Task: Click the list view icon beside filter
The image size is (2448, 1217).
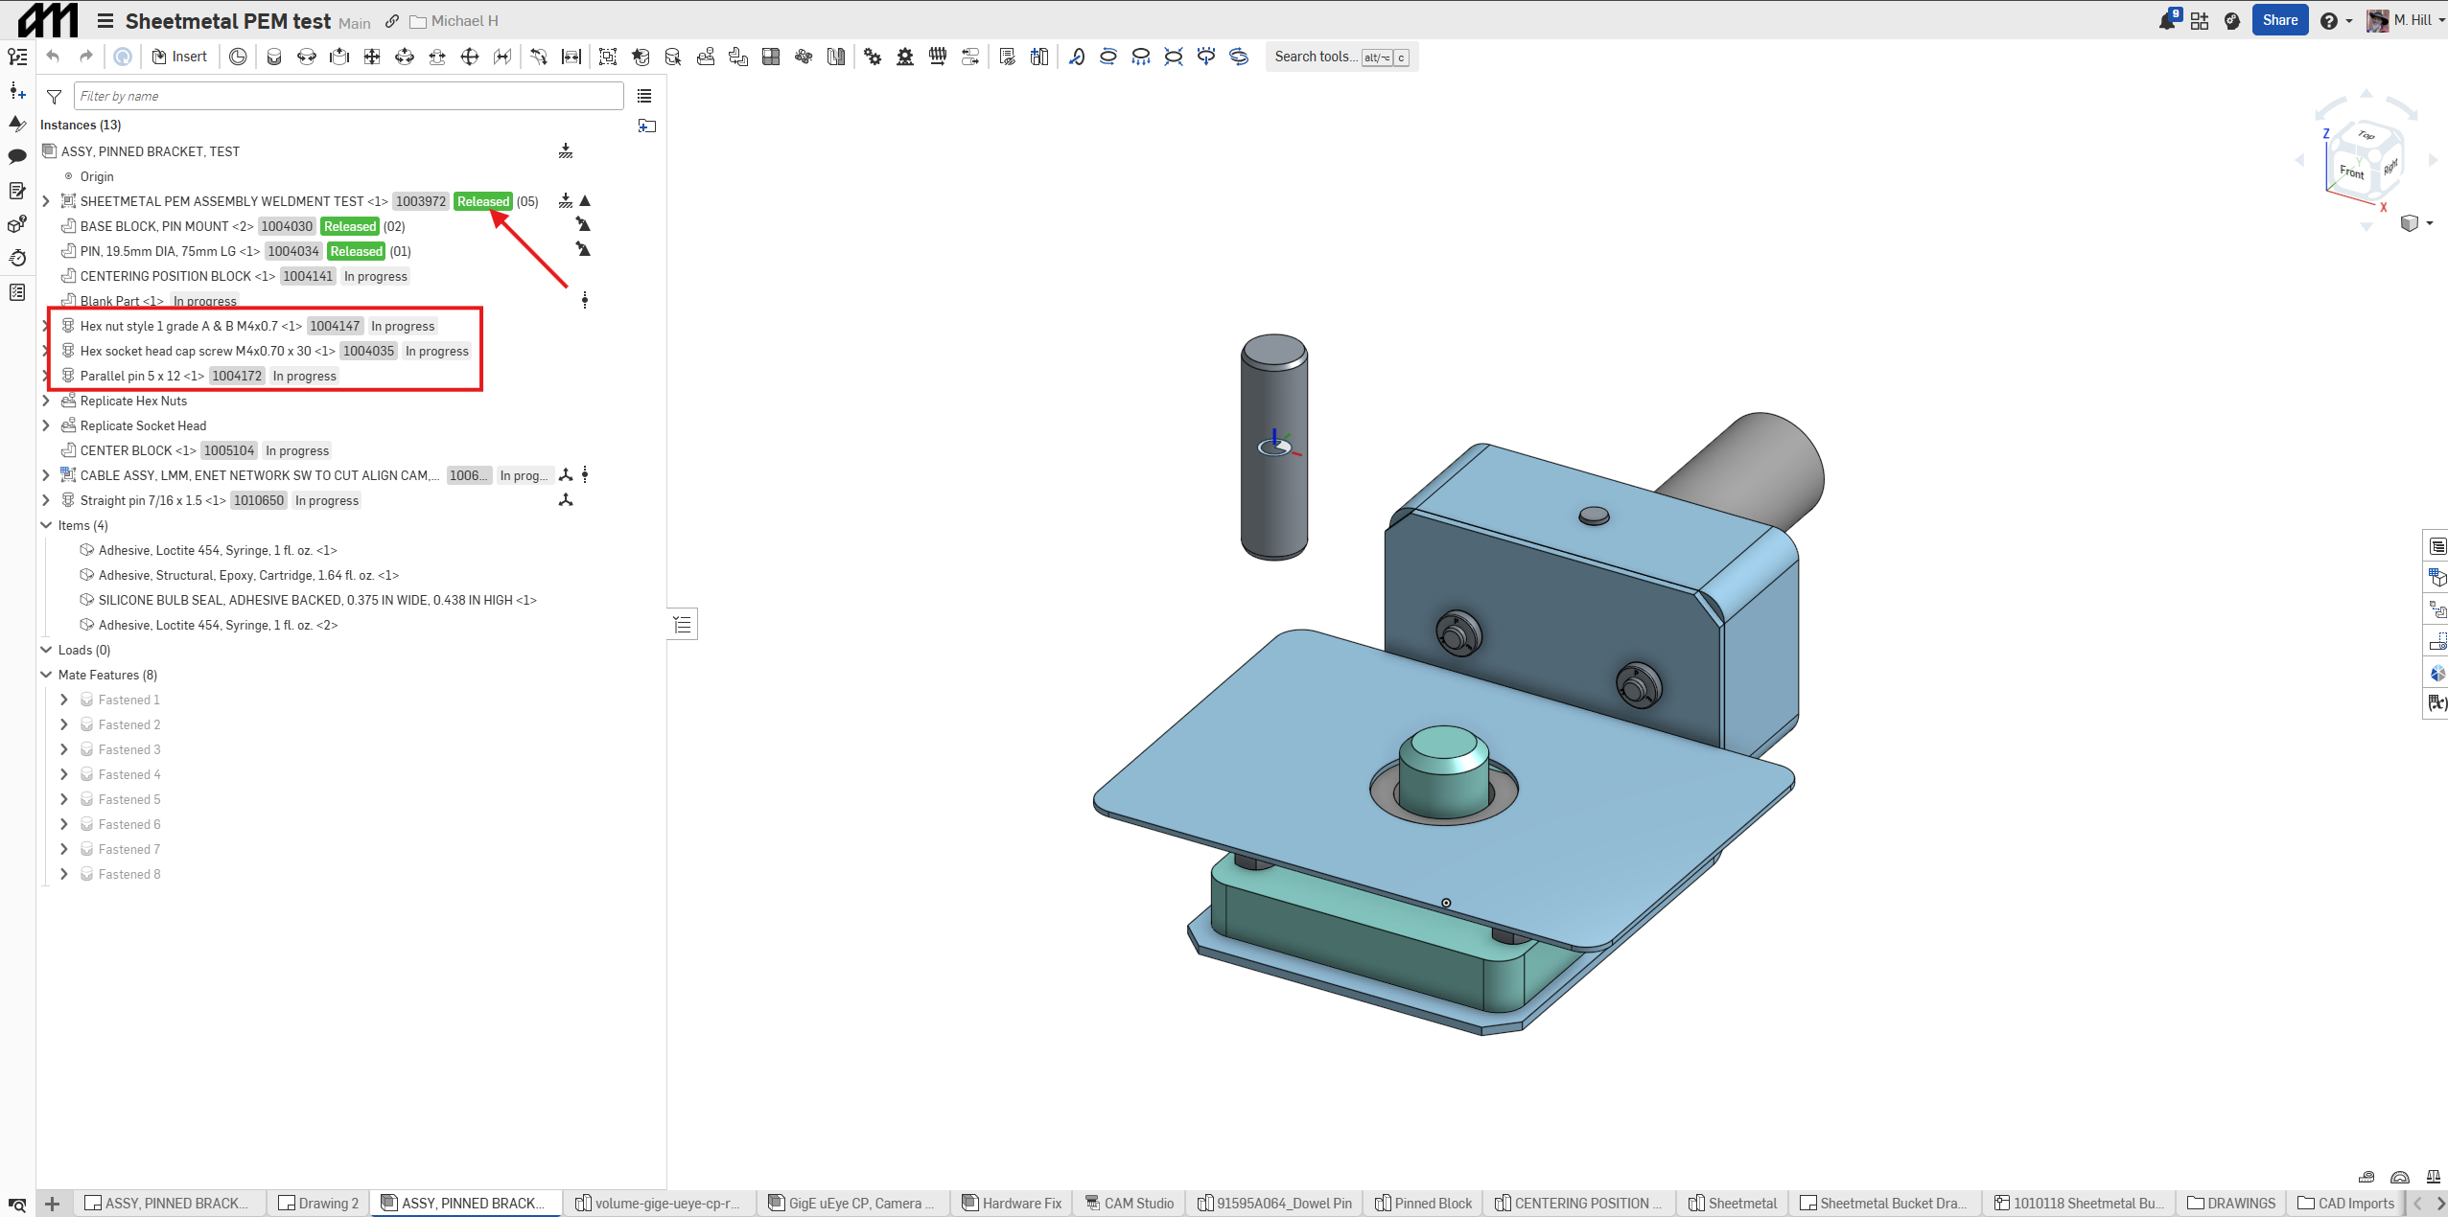Action: coord(644,96)
